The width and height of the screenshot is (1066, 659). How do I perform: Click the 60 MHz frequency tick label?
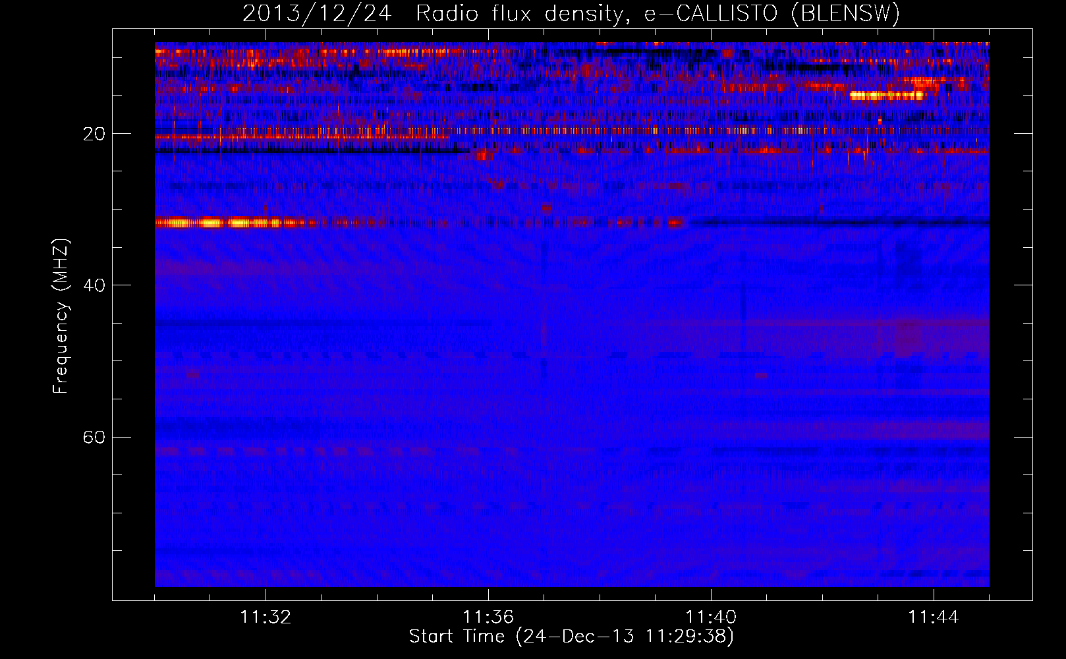pyautogui.click(x=94, y=438)
